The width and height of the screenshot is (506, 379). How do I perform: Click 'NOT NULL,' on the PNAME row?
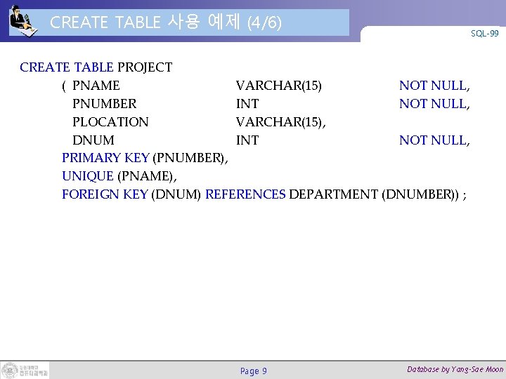[435, 86]
